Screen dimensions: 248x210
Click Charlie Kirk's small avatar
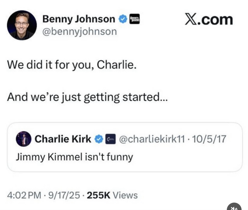23,139
